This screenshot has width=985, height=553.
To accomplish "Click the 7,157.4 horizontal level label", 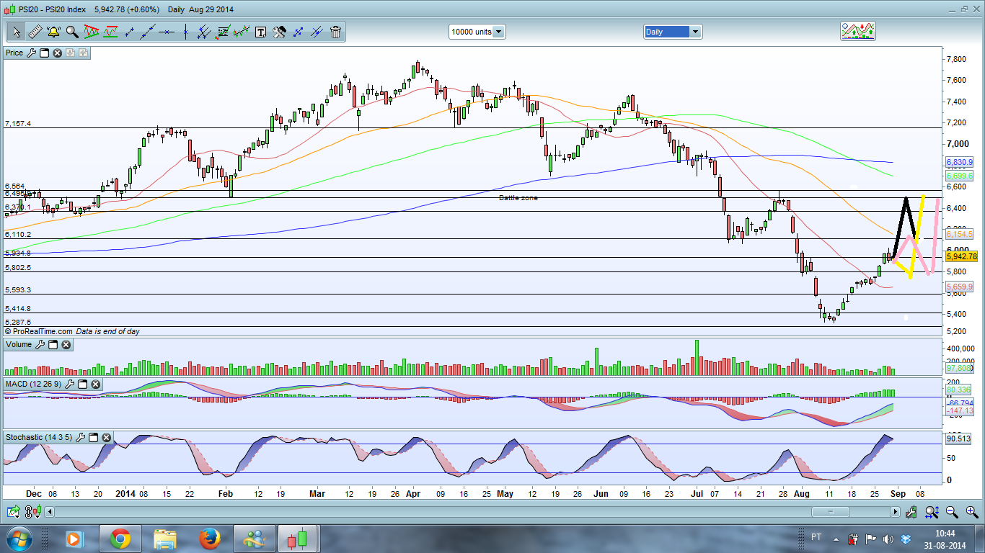I will point(18,124).
